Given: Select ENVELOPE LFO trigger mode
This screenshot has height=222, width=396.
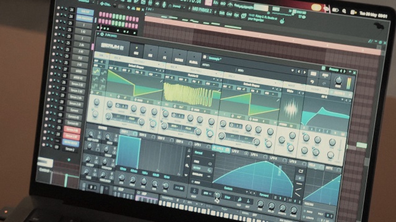Looking at the screenshot, I should coord(202,175).
